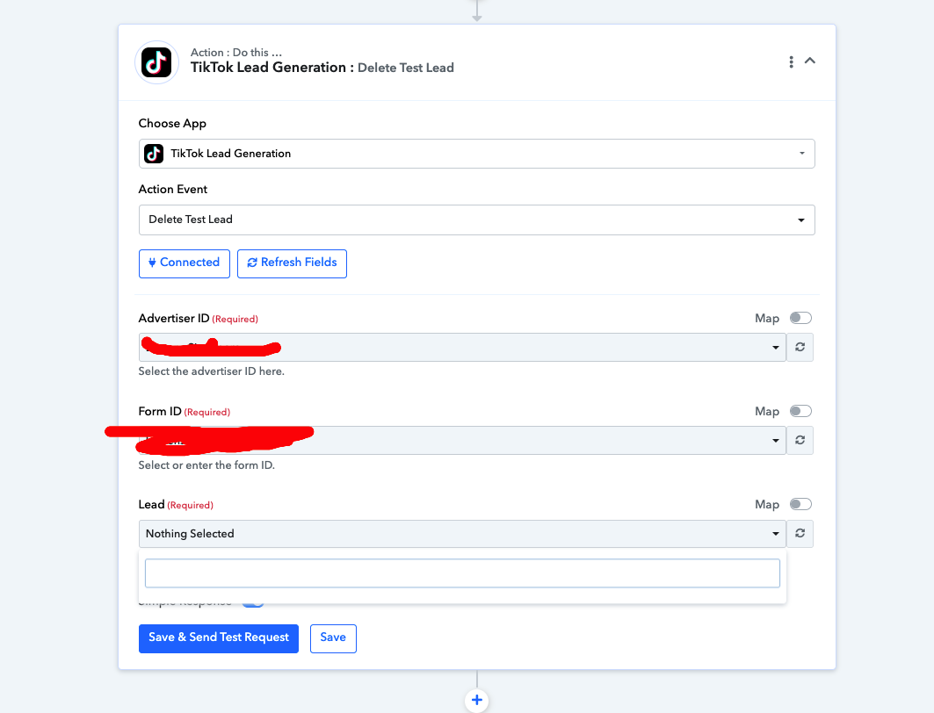Click the Lead 'Nothing Selected' dropdown
The width and height of the screenshot is (934, 713).
(x=462, y=534)
